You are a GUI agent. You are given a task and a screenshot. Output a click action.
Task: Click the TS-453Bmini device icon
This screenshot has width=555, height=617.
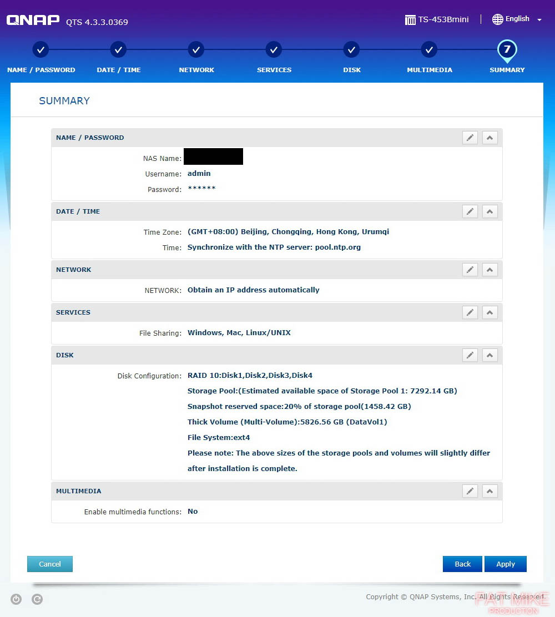[410, 19]
